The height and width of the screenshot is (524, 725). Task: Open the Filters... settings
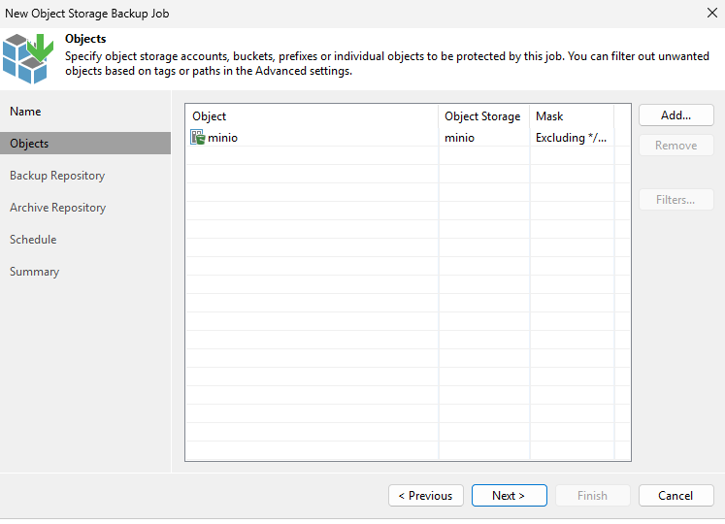676,200
